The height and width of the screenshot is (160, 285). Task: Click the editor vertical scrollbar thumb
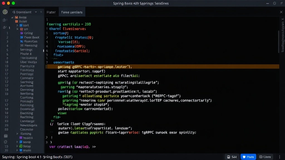[x=279, y=42]
